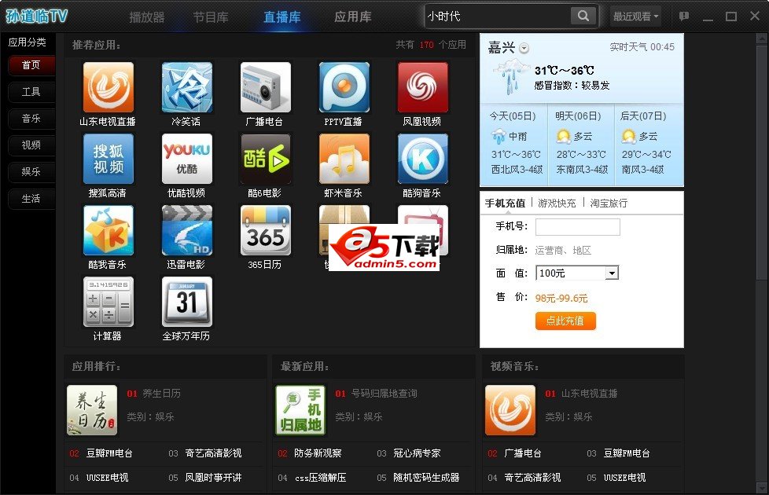Open the 广播电台 radio app icon

tap(265, 87)
